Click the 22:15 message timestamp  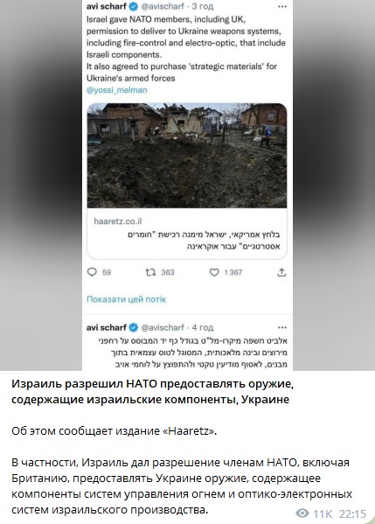click(352, 513)
